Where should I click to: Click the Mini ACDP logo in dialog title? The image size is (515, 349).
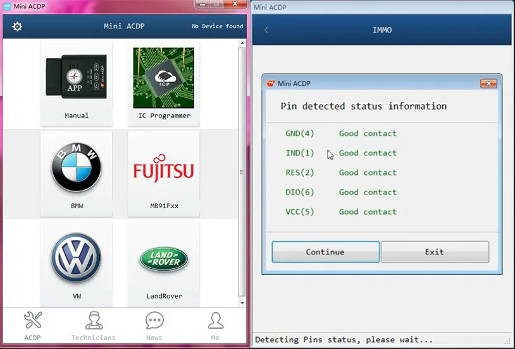pyautogui.click(x=271, y=83)
